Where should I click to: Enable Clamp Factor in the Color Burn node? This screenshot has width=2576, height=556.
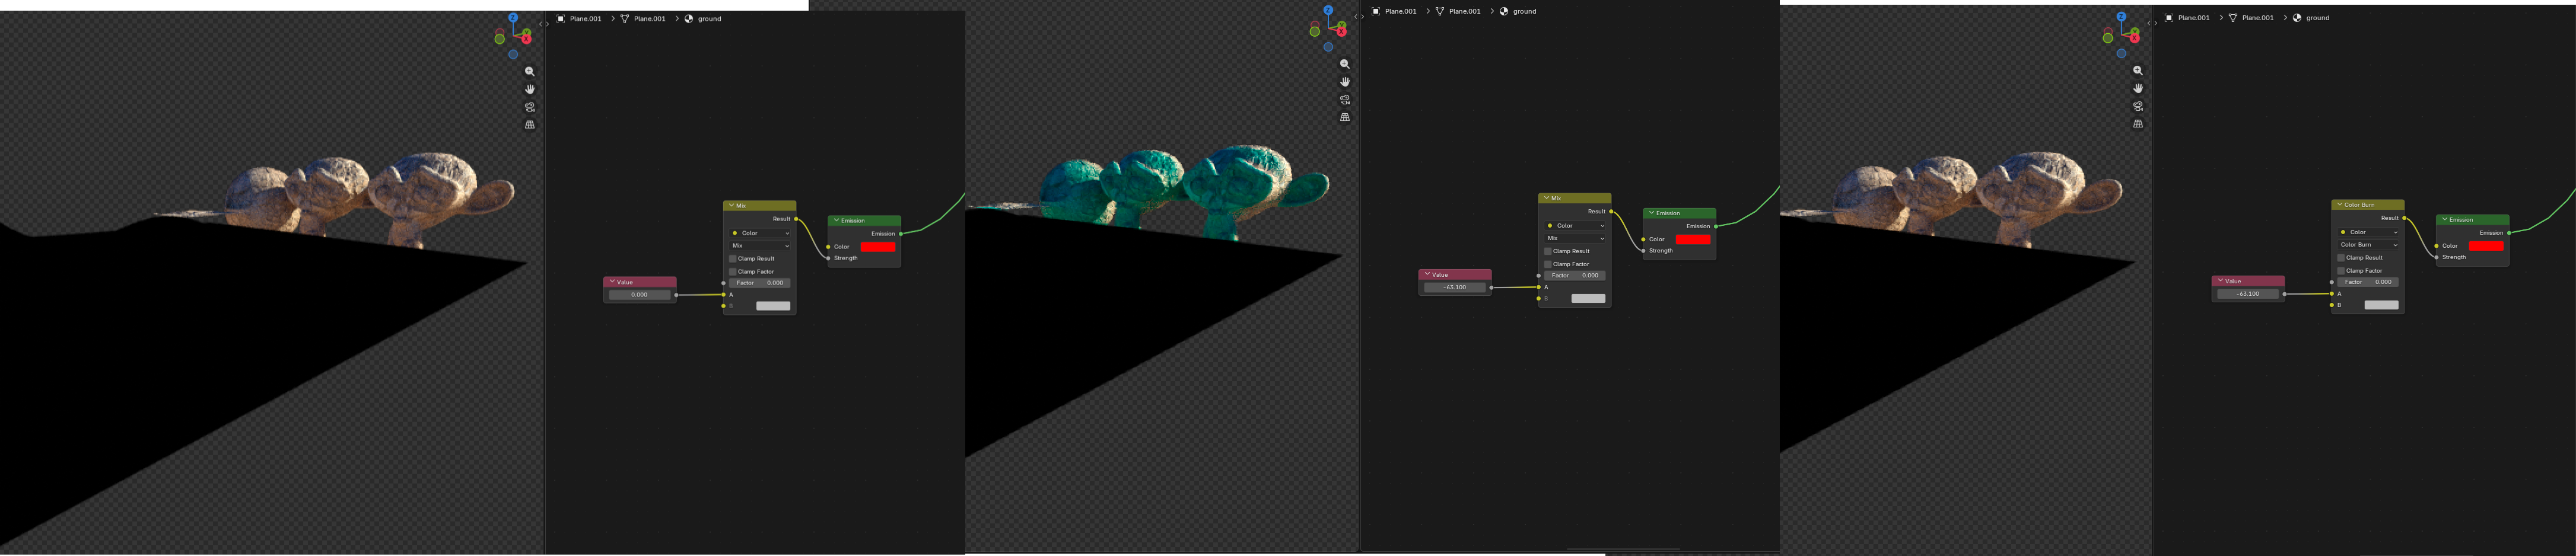tap(2341, 271)
